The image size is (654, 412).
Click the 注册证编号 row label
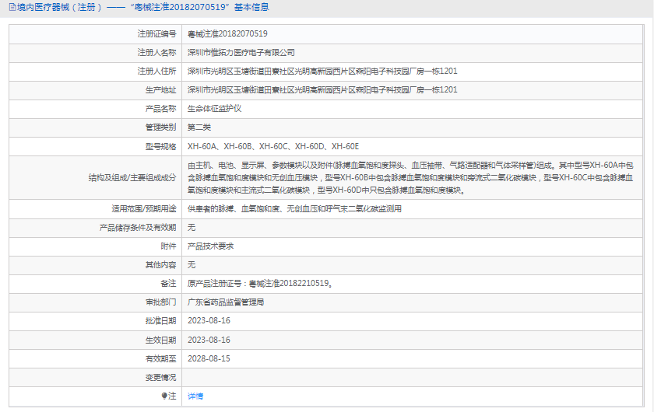point(156,33)
